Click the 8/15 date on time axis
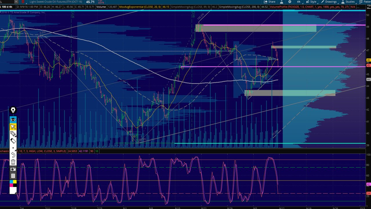This screenshot has width=371, height=209. [178, 208]
